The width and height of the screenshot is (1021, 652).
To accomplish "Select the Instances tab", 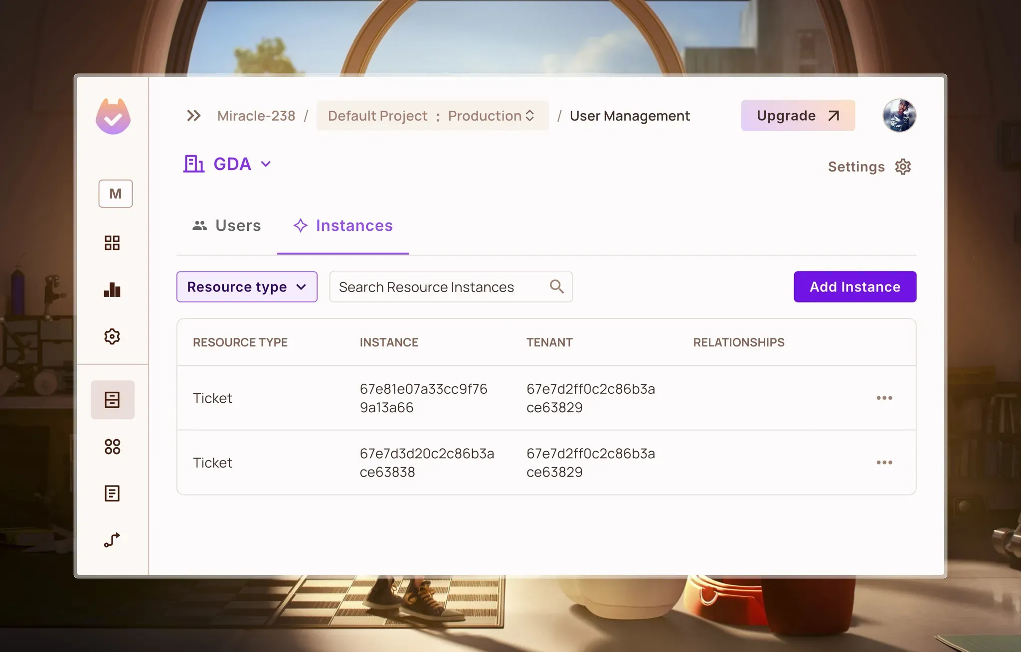I will [343, 226].
